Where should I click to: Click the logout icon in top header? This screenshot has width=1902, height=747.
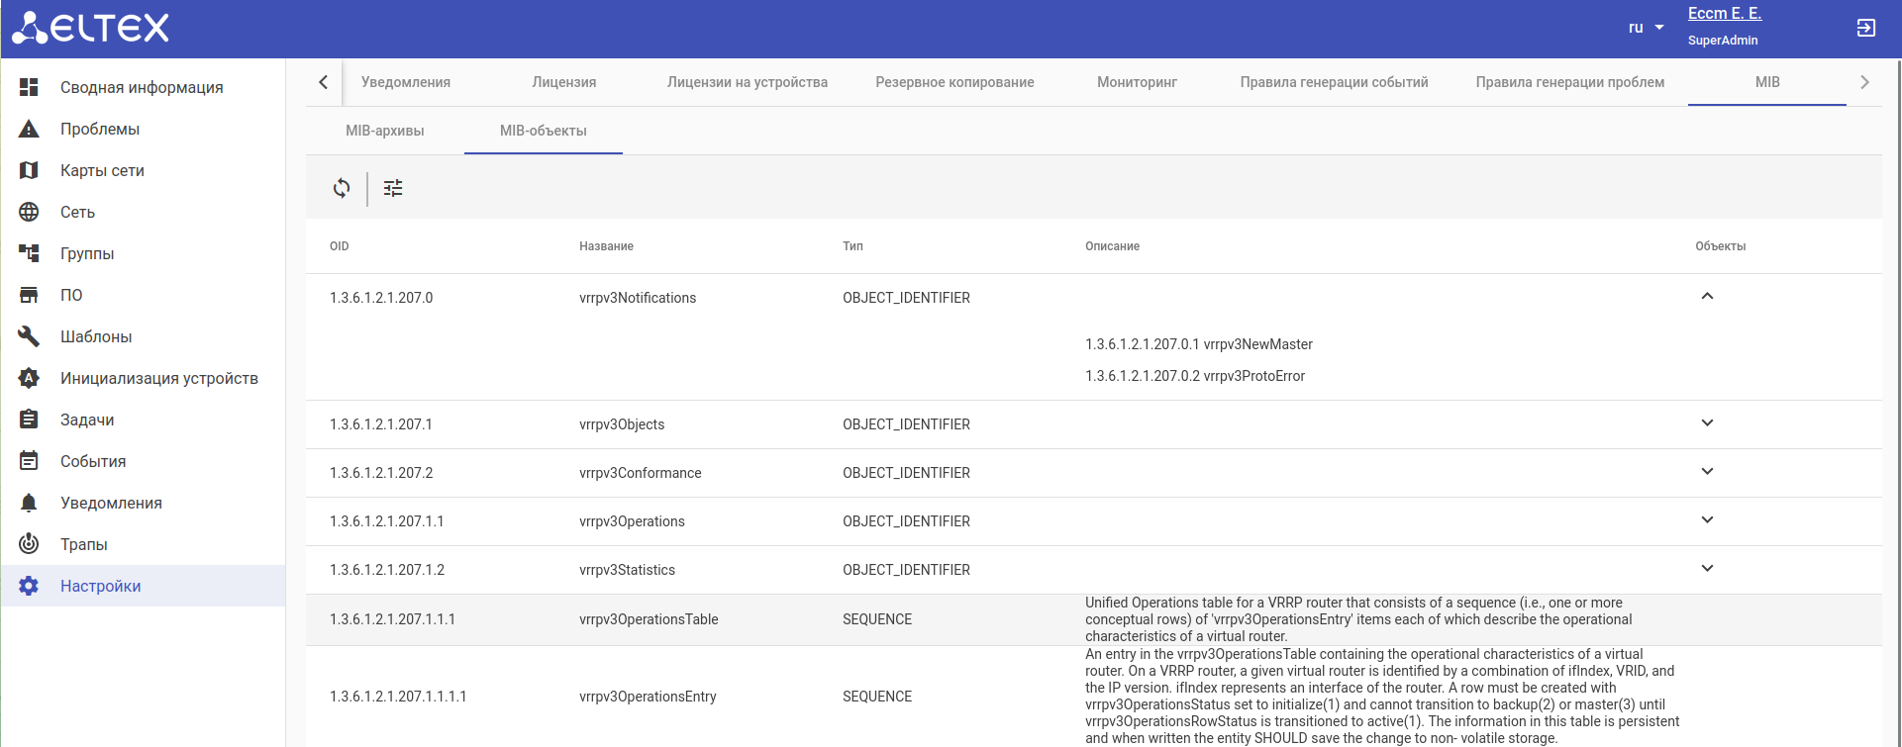coord(1865,28)
